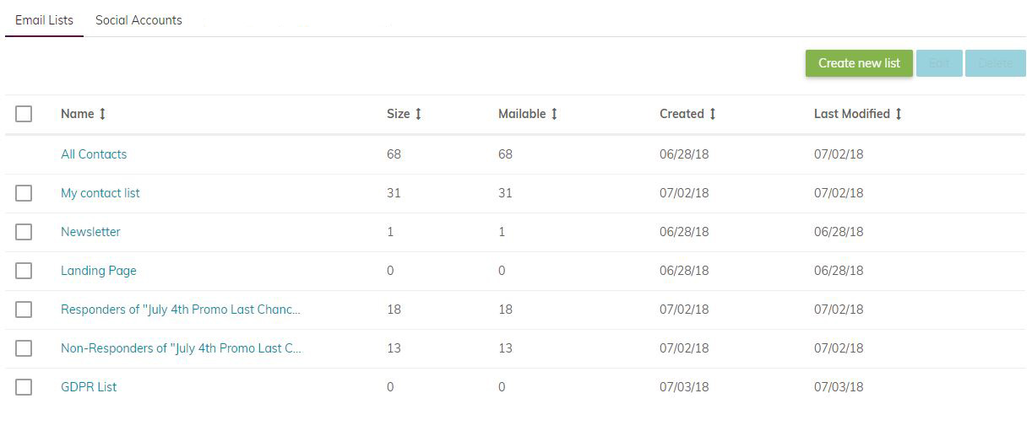Check the Newsletter list checkbox
1032x447 pixels.
[x=24, y=232]
